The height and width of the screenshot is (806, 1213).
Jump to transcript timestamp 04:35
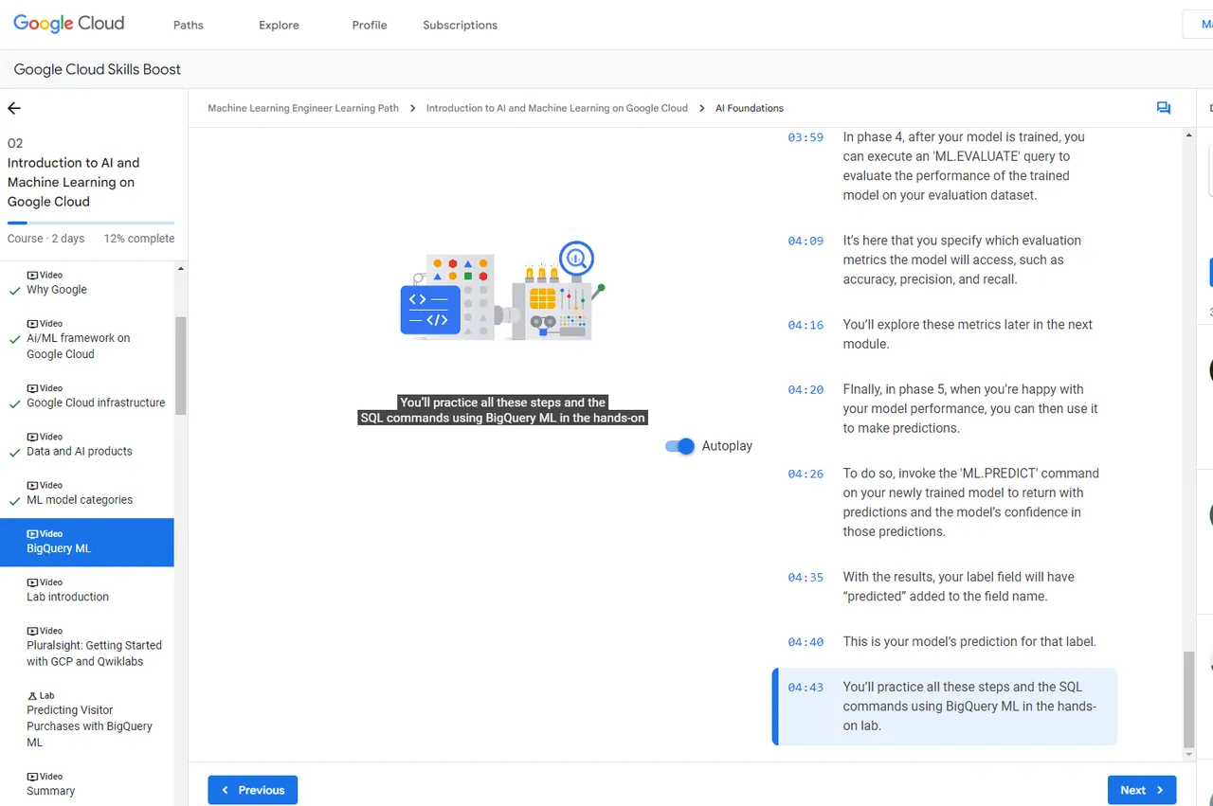(x=806, y=577)
